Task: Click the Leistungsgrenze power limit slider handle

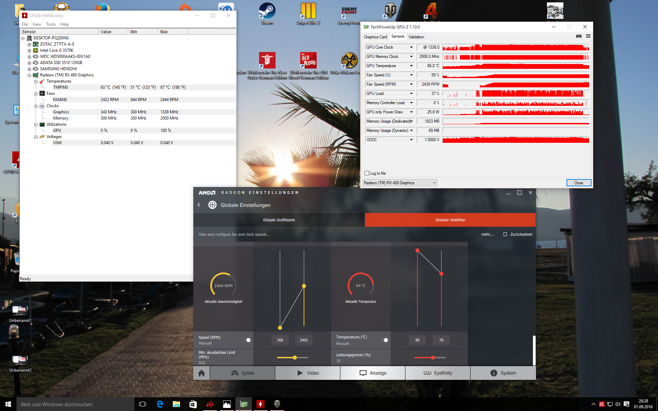Action: coord(433,358)
